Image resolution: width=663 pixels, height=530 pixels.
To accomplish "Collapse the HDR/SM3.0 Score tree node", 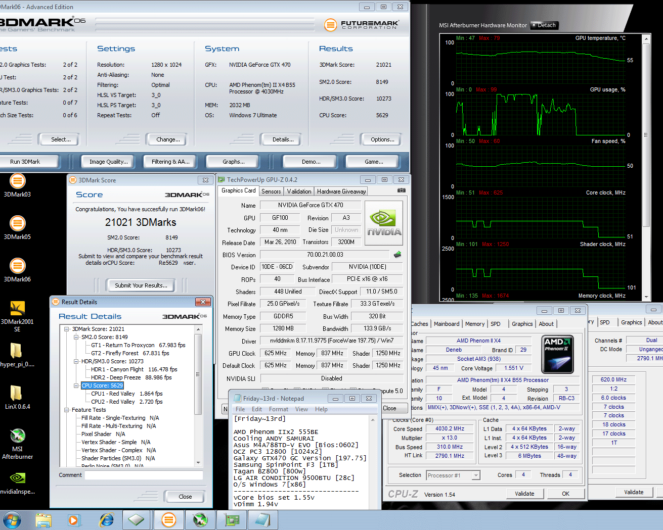I will point(76,361).
